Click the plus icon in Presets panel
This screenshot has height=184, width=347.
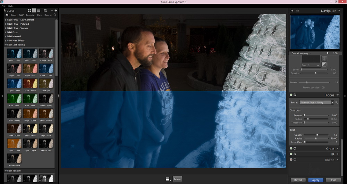(56, 11)
